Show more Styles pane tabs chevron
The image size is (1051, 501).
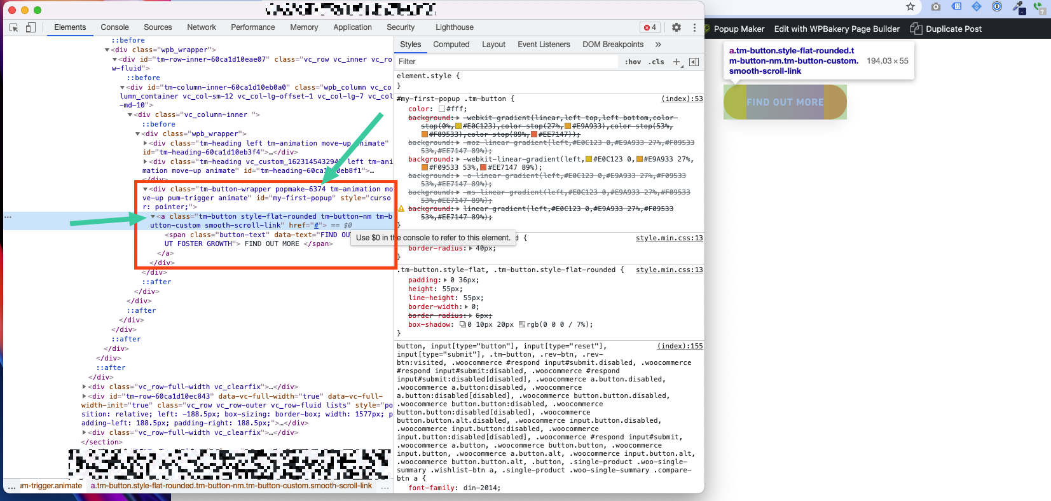click(658, 45)
